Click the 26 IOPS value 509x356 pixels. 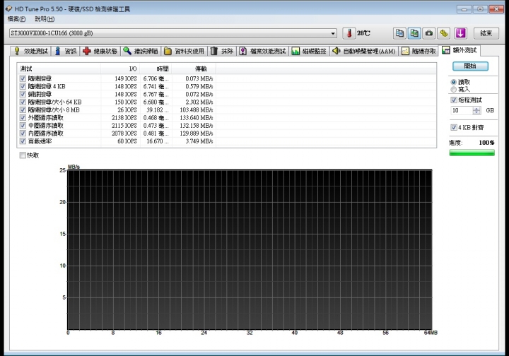click(x=127, y=110)
